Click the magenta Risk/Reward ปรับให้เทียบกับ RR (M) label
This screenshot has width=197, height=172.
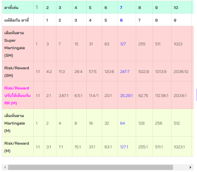point(17,95)
